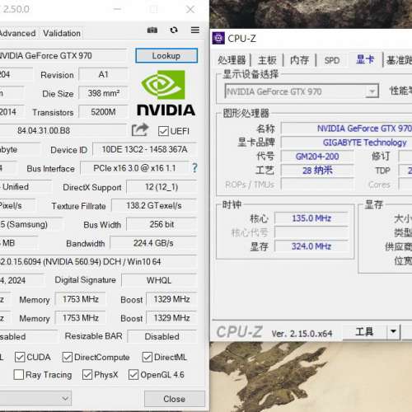Click the GPU-Z Close button
412x412 pixels.
click(175, 399)
